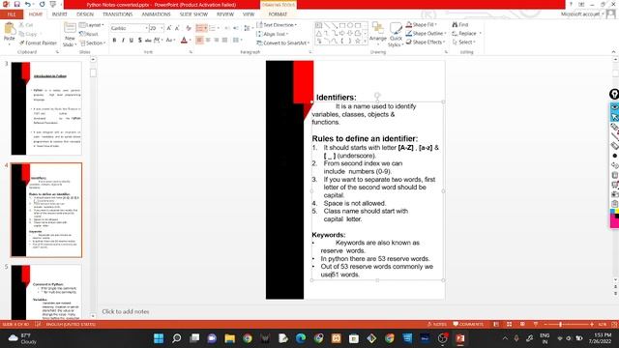Open the Shape Fill dropdown

pos(422,24)
